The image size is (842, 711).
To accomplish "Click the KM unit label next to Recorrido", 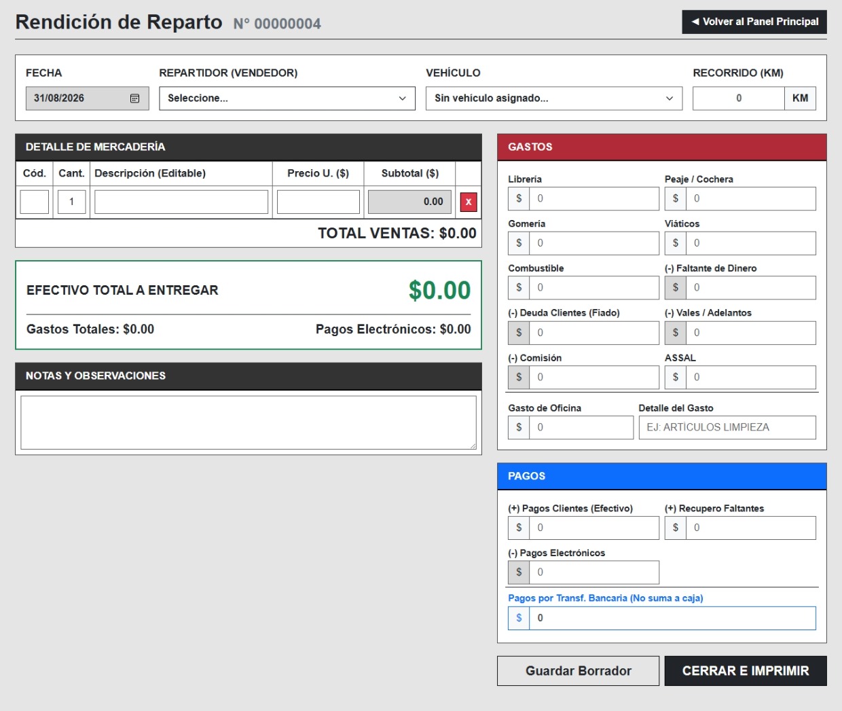I will point(800,98).
